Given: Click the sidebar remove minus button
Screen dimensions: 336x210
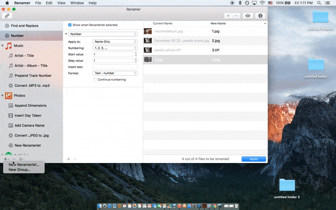Looking at the screenshot, I should (x=14, y=159).
